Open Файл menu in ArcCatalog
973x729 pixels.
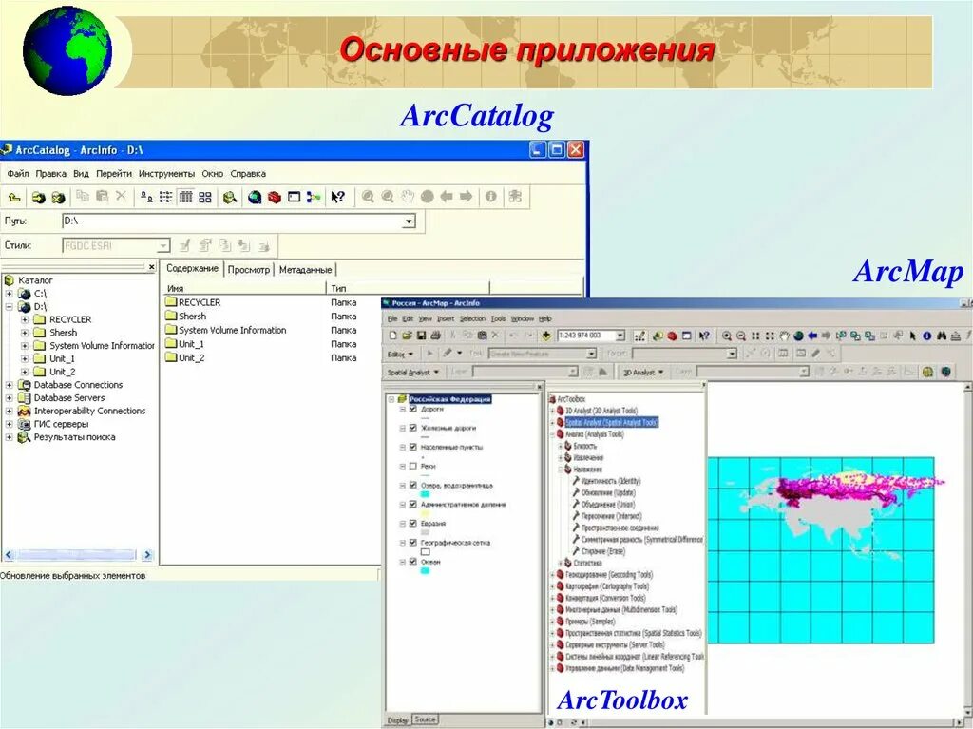pos(18,174)
